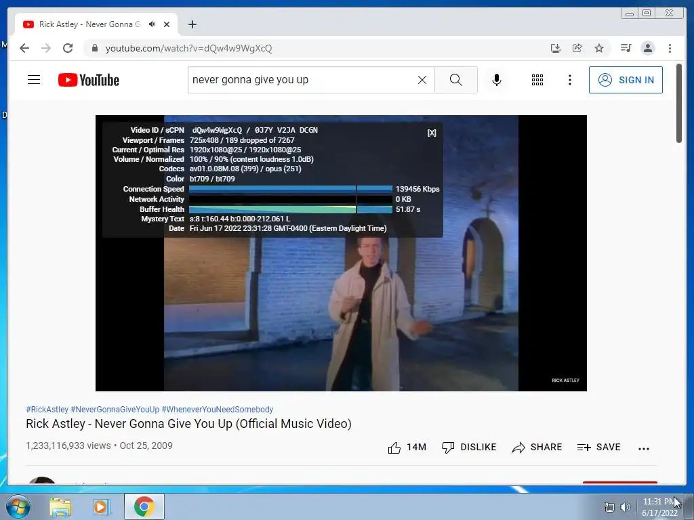Close the Rick Astley tab
The width and height of the screenshot is (694, 520).
[167, 24]
